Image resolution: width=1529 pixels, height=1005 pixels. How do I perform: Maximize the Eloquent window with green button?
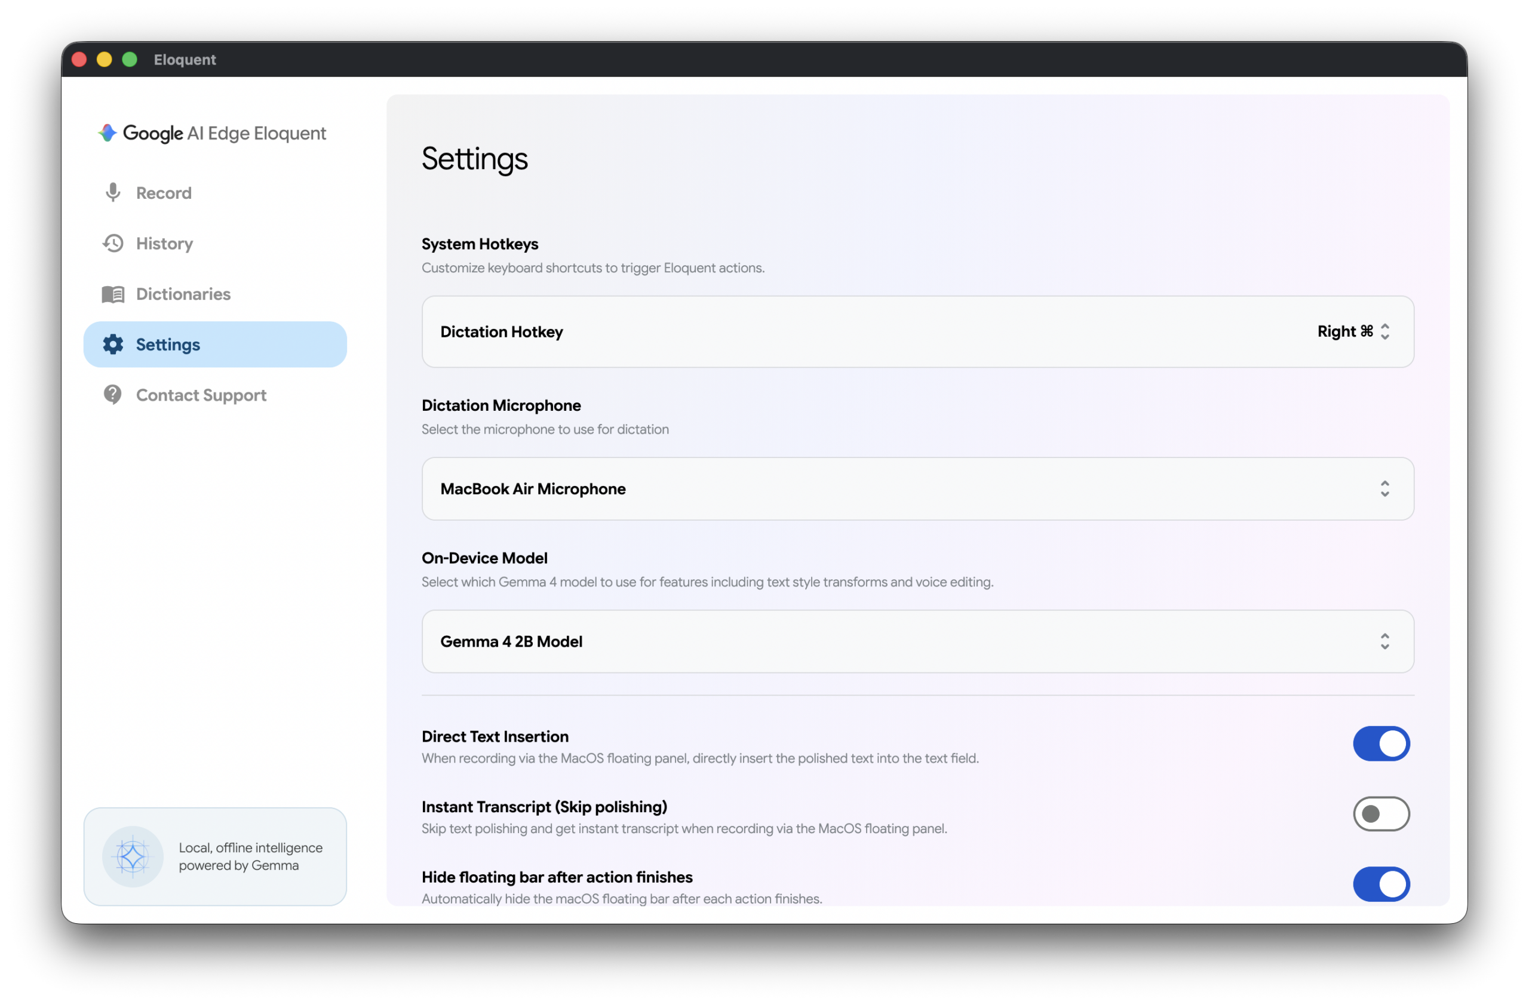pyautogui.click(x=130, y=60)
